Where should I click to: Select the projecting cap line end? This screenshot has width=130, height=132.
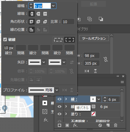45,14
